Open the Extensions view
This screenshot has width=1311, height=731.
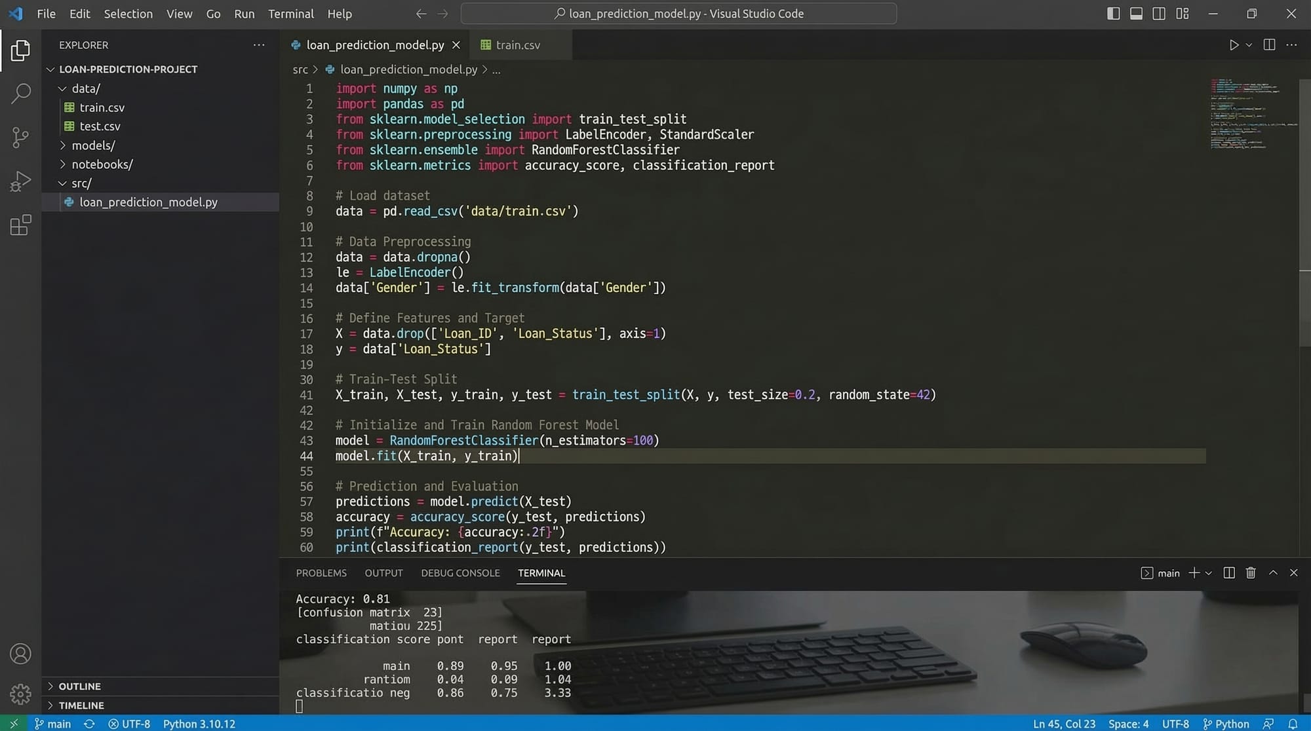[20, 225]
